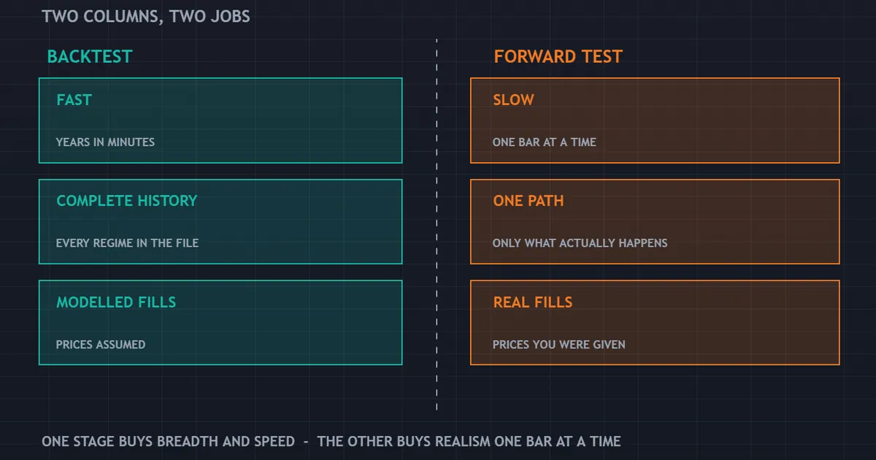Click EVERY REGIME IN THE FILE text
Viewport: 876px width, 460px height.
click(x=127, y=243)
